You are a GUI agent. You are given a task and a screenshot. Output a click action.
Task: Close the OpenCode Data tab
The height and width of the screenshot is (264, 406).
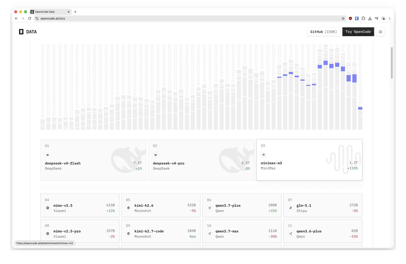[x=69, y=12]
